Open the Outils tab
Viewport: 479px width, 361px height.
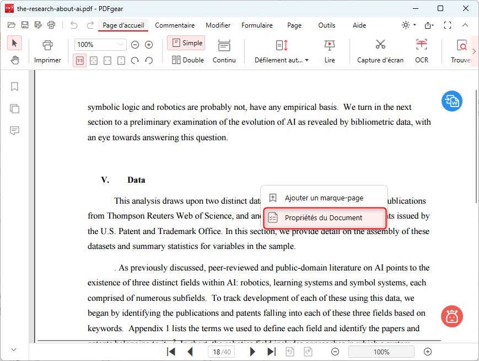[x=327, y=25]
